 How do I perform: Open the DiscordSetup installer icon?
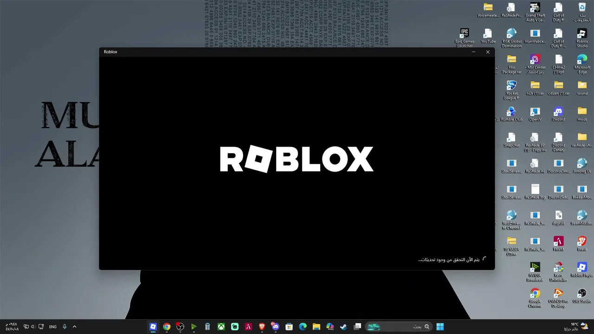tap(559, 193)
